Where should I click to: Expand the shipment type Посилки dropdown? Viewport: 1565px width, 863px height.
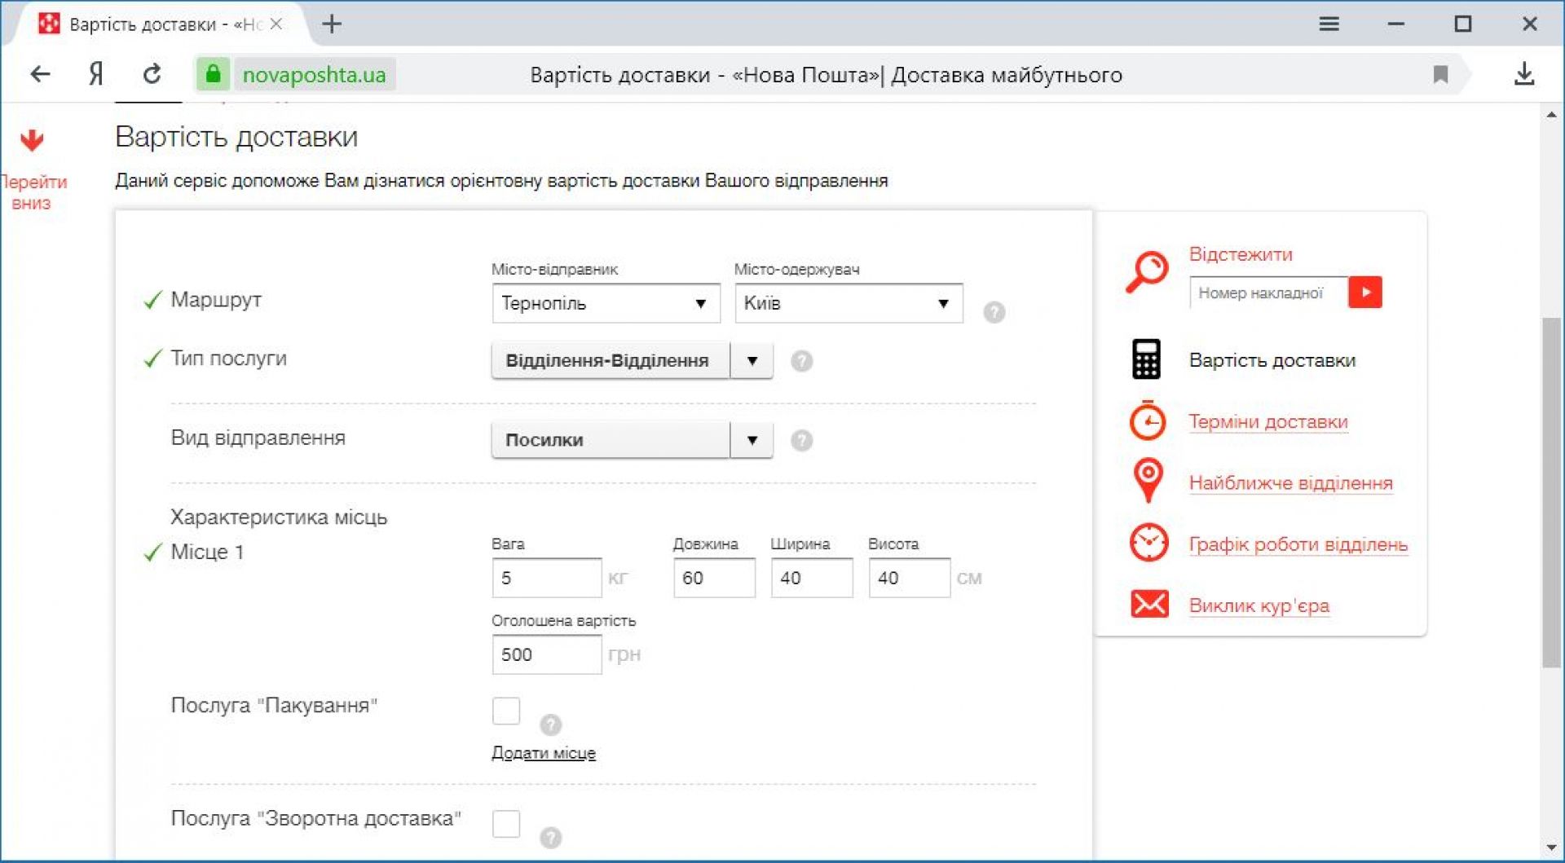point(752,441)
